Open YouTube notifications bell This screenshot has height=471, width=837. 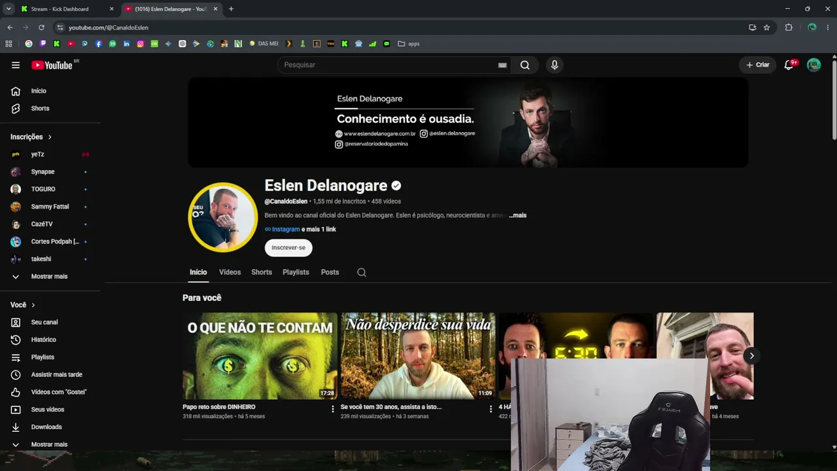(x=789, y=65)
